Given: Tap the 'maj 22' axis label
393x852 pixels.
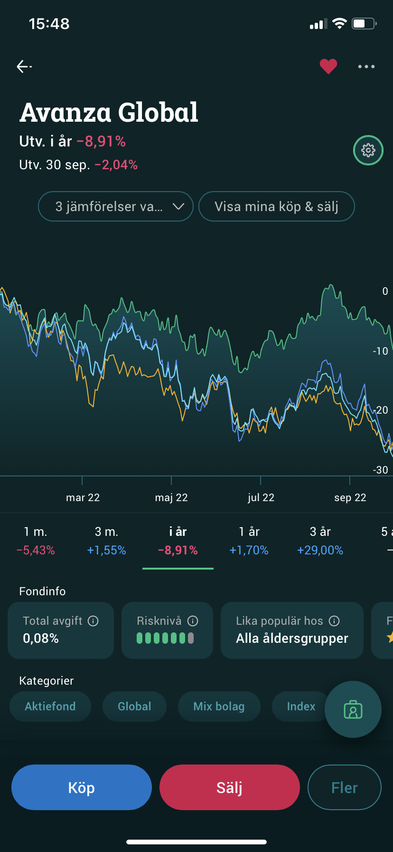Looking at the screenshot, I should (171, 497).
